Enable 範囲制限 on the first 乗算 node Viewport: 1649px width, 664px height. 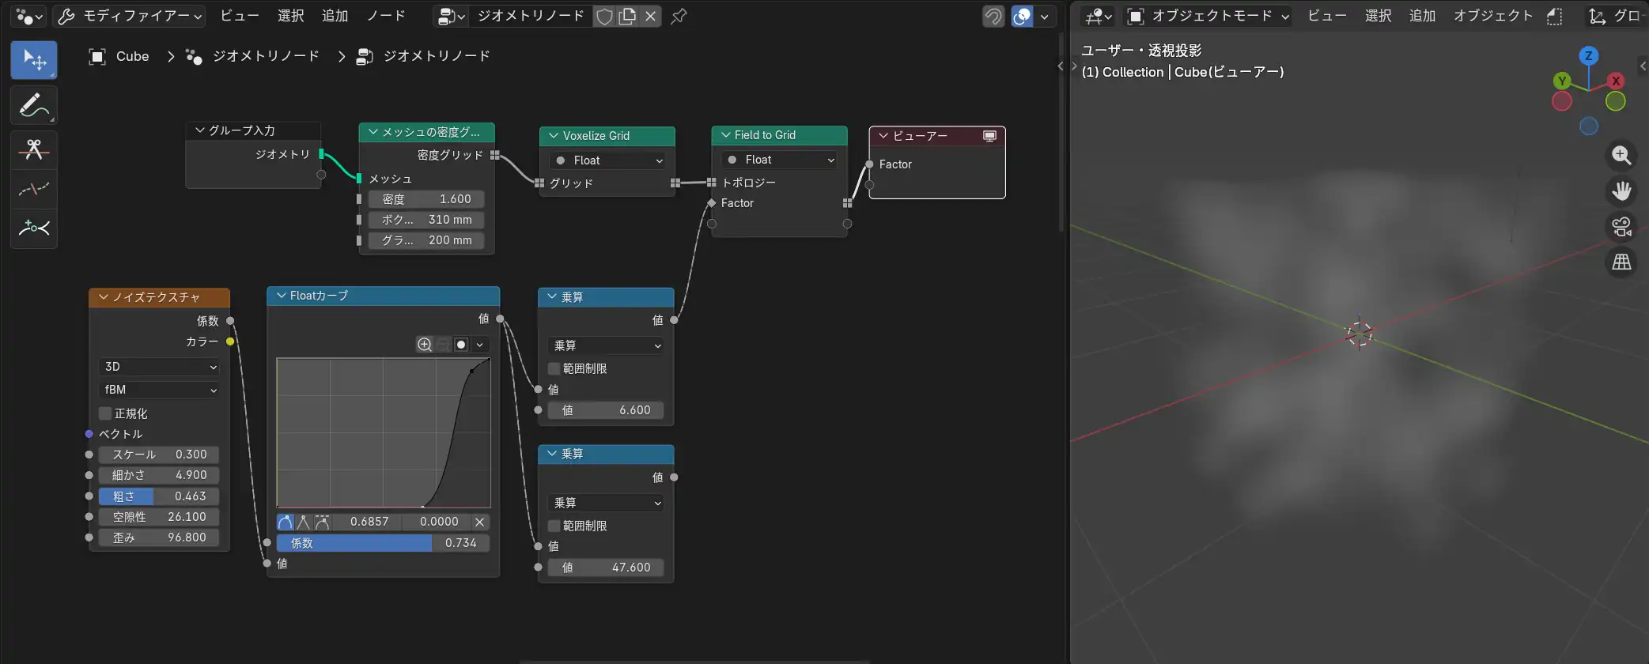point(554,369)
